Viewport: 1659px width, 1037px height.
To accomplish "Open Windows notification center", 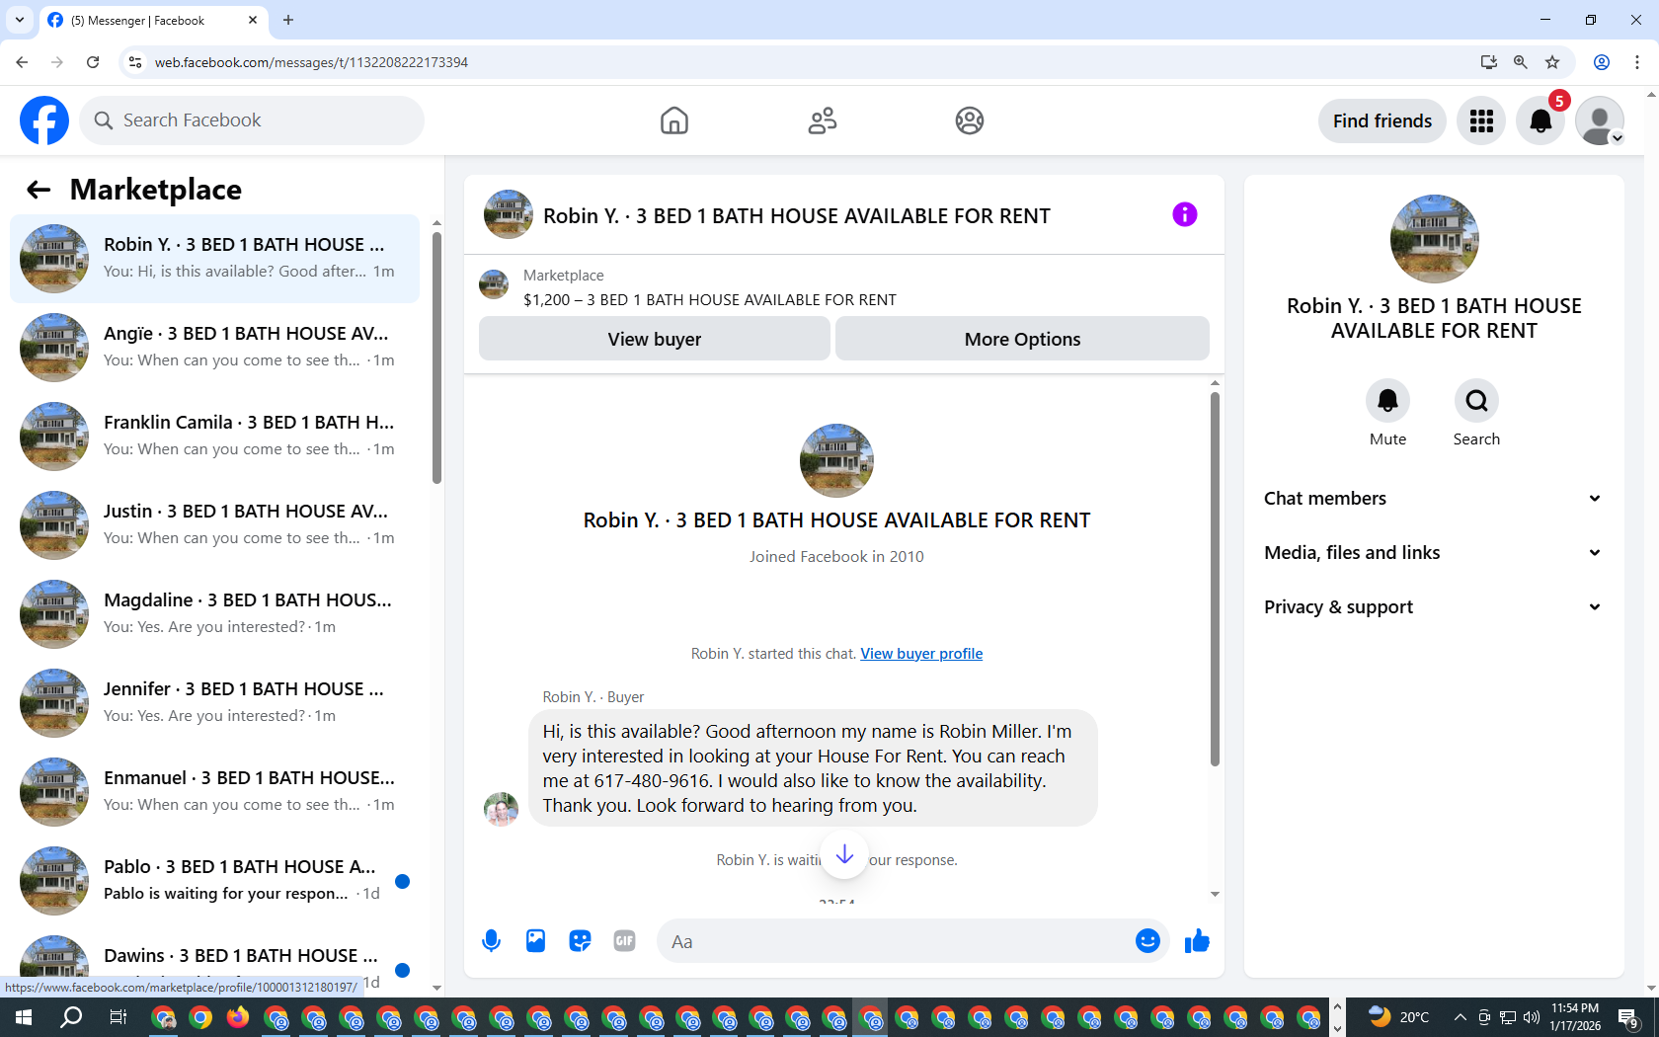I will point(1629,1017).
